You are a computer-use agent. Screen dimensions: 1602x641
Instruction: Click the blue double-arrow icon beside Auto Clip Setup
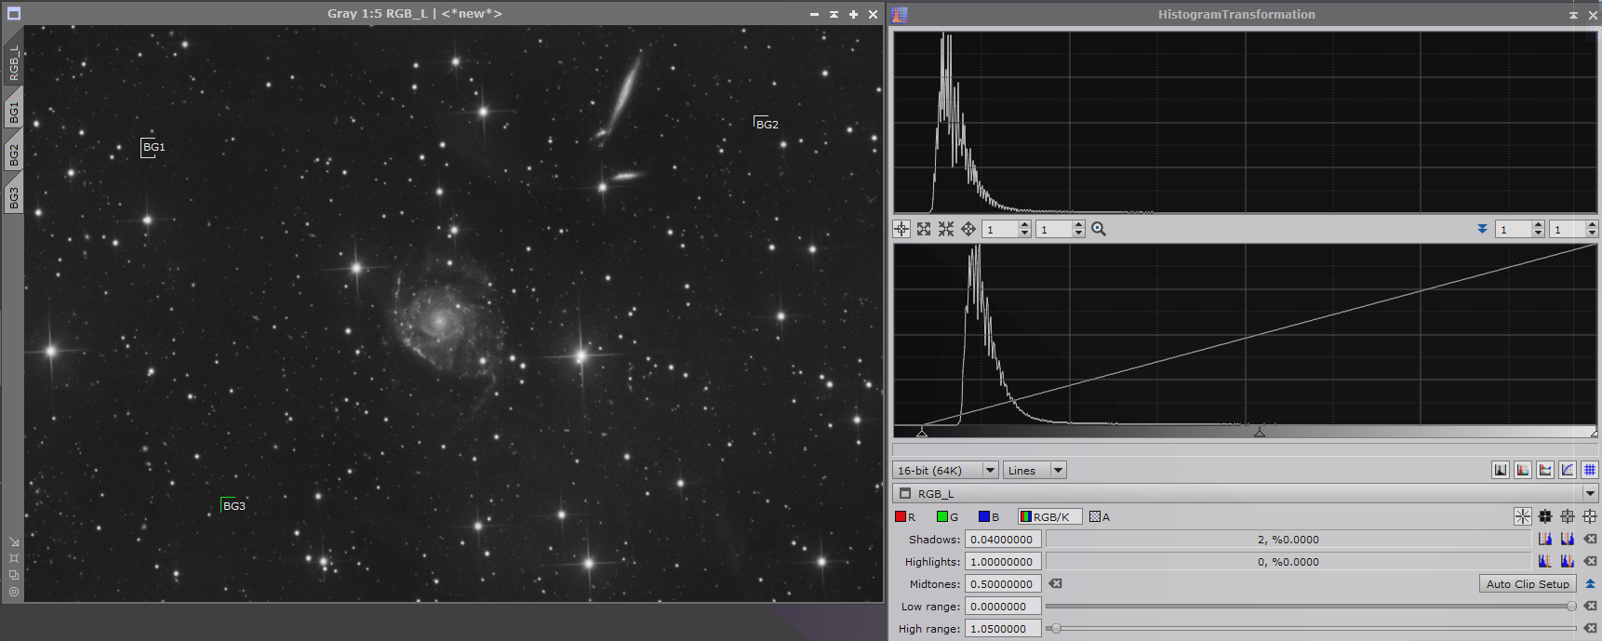tap(1590, 584)
